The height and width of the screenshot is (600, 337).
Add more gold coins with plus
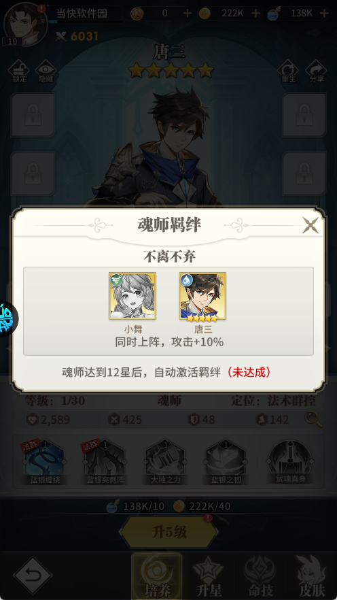coord(255,14)
